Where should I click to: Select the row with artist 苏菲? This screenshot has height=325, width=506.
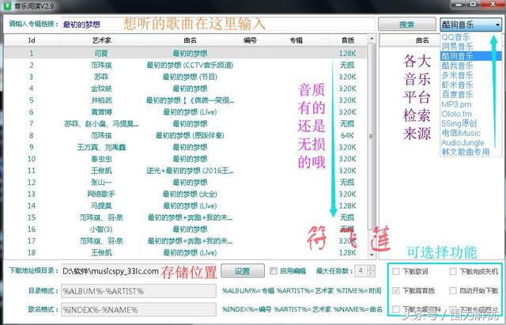186,77
